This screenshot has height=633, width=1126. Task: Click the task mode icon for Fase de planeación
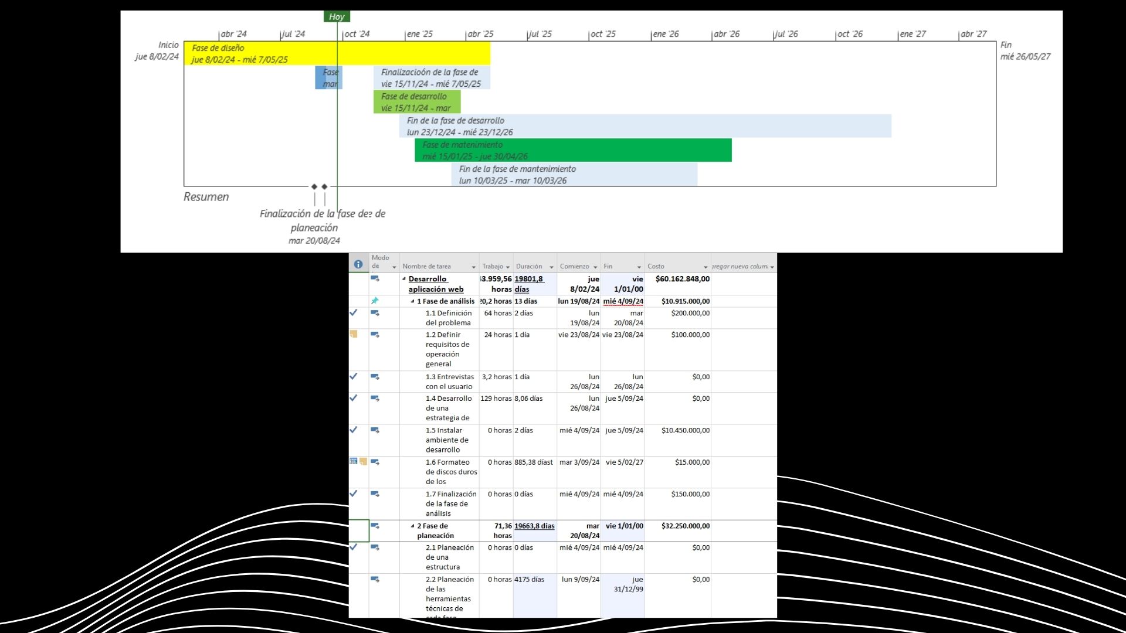[375, 526]
